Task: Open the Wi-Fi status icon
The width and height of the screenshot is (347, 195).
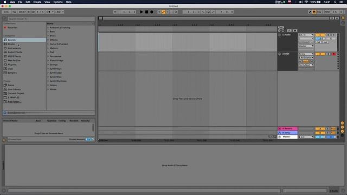Action: click(306, 2)
